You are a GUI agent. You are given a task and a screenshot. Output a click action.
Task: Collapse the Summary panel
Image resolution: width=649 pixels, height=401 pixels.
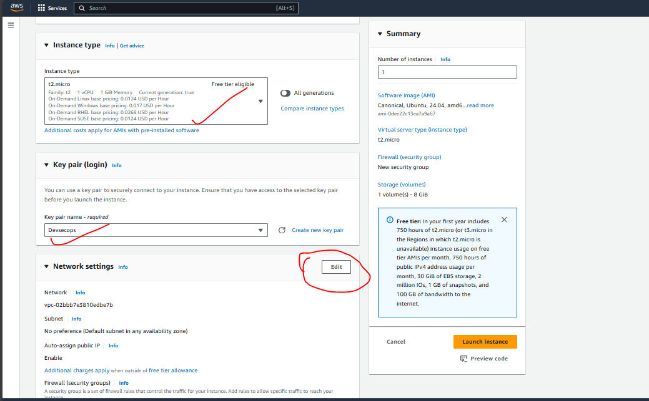coord(380,34)
